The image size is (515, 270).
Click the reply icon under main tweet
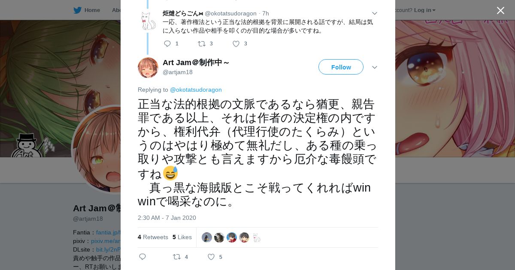pyautogui.click(x=142, y=257)
